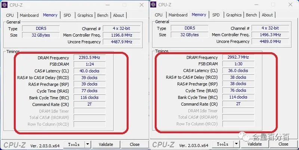The width and height of the screenshot is (299, 150).
Task: Click CPU-Z app icon in right window title bar
Action: [x=153, y=4]
